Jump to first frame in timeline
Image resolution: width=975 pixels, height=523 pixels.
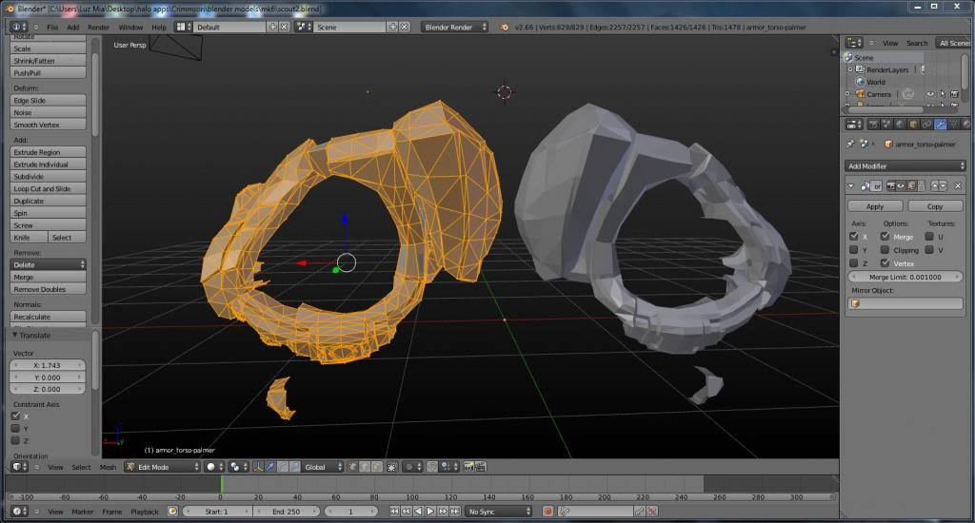point(394,512)
